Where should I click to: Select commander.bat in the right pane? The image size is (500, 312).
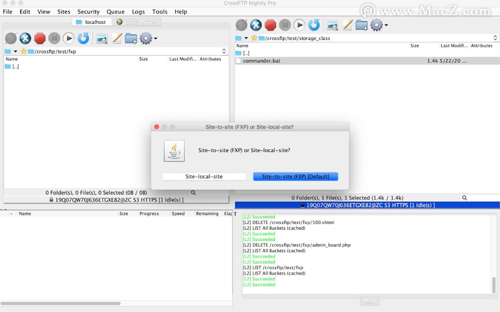point(367,61)
